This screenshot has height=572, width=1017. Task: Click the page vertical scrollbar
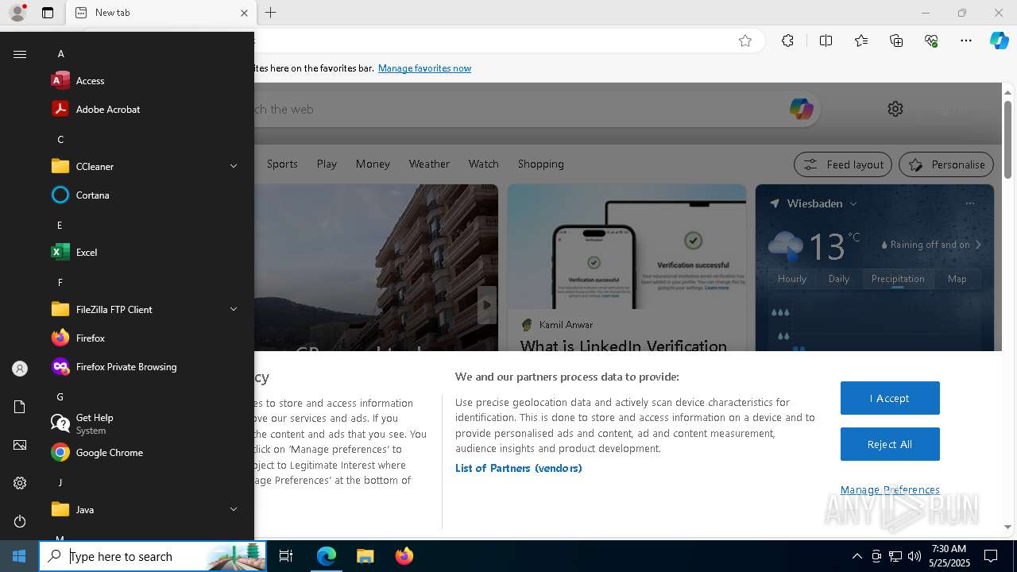1007,140
